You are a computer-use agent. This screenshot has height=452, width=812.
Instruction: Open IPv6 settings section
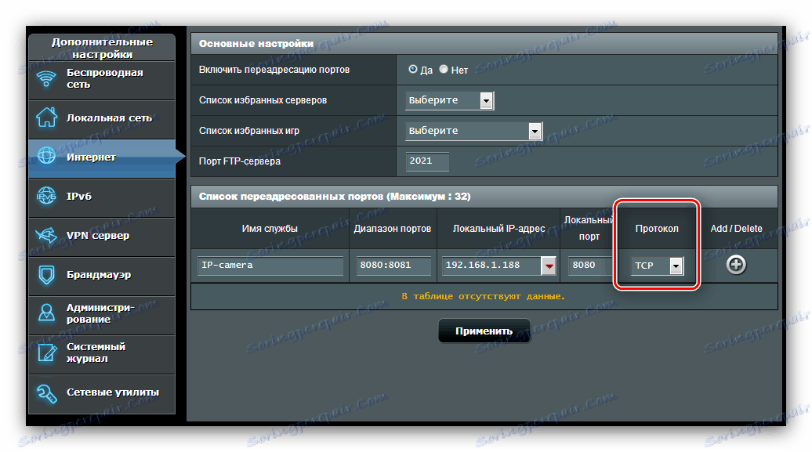[102, 197]
